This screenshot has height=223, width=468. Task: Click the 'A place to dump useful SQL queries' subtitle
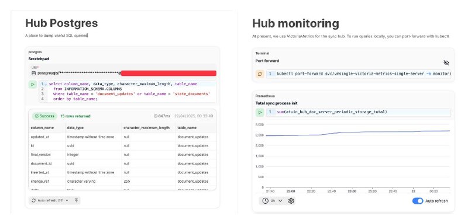(56, 36)
